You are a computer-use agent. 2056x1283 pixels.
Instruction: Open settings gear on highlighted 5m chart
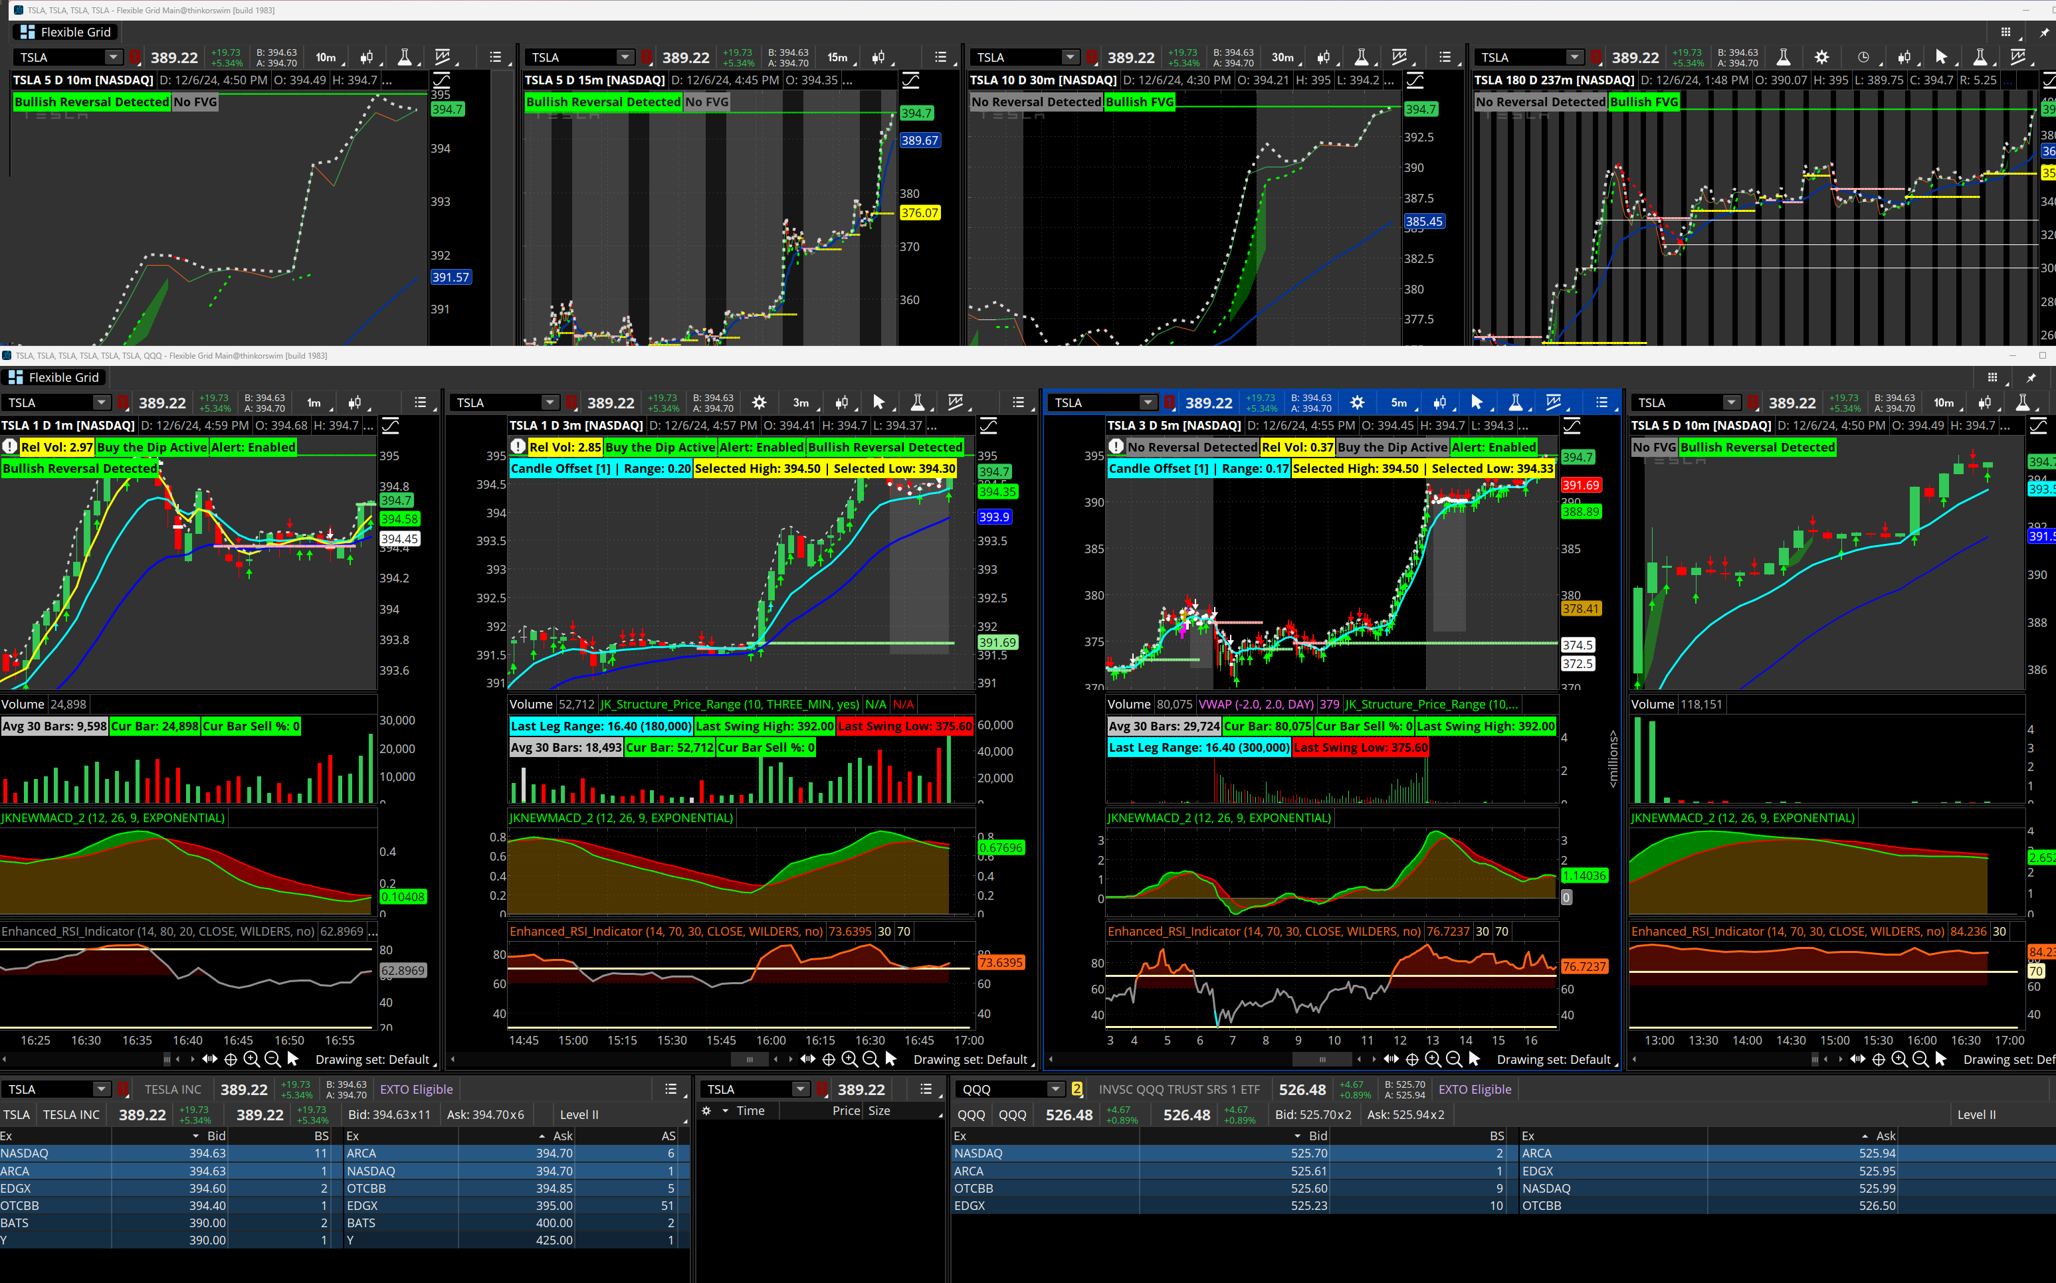point(1356,402)
